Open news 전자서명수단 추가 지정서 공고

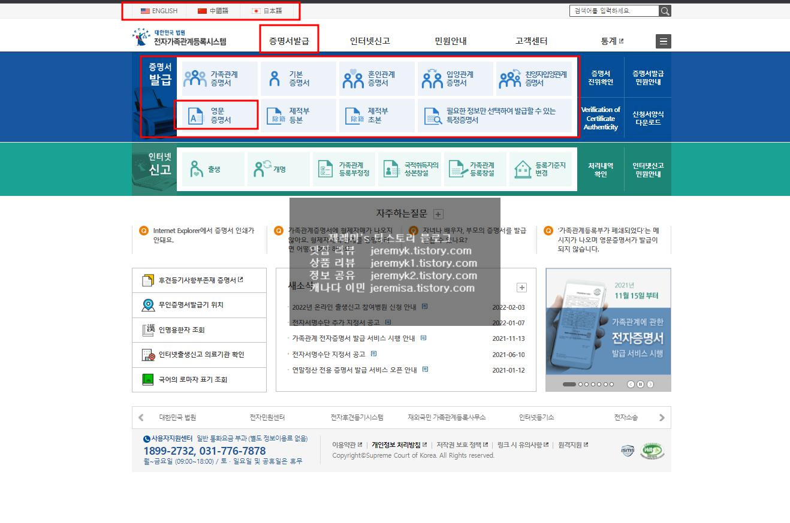pyautogui.click(x=336, y=323)
